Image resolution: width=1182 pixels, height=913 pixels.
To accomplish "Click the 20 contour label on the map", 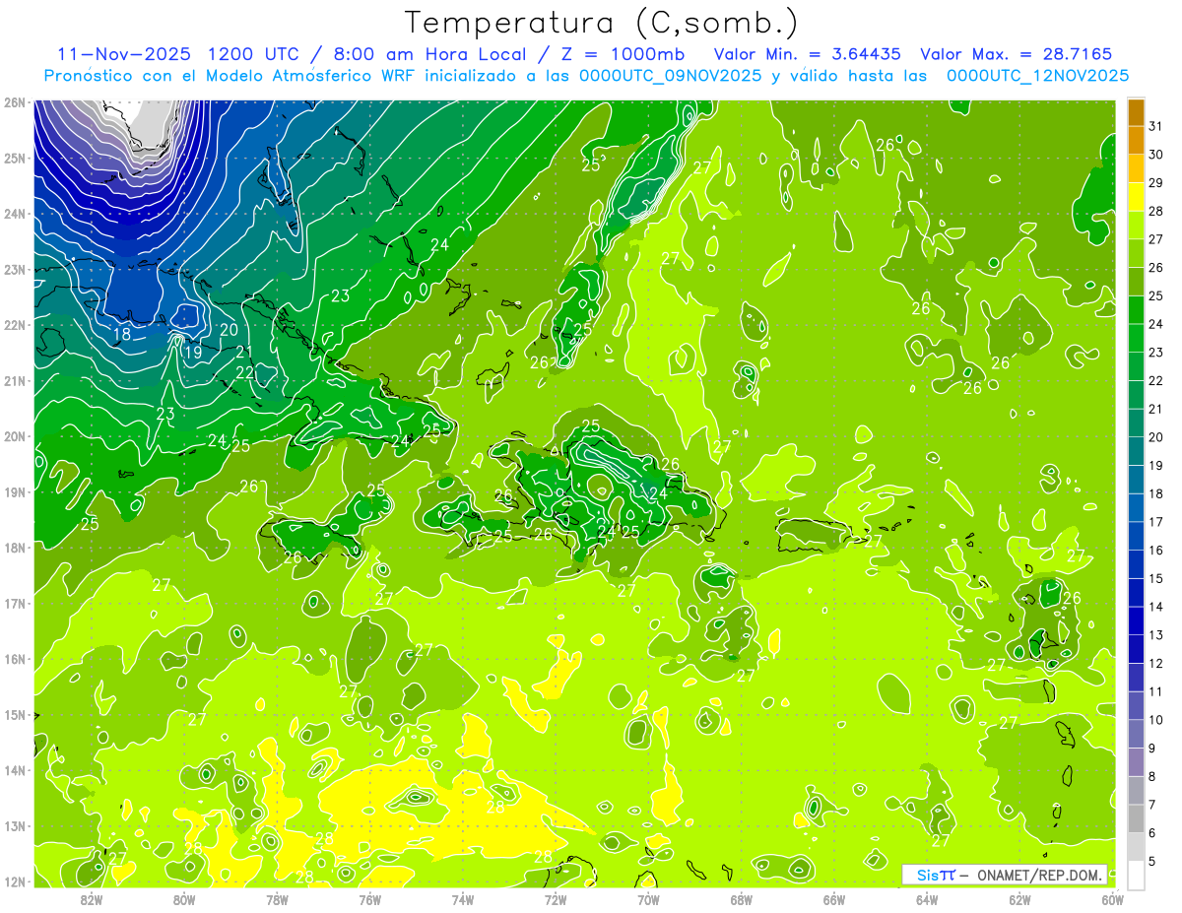I will point(229,330).
